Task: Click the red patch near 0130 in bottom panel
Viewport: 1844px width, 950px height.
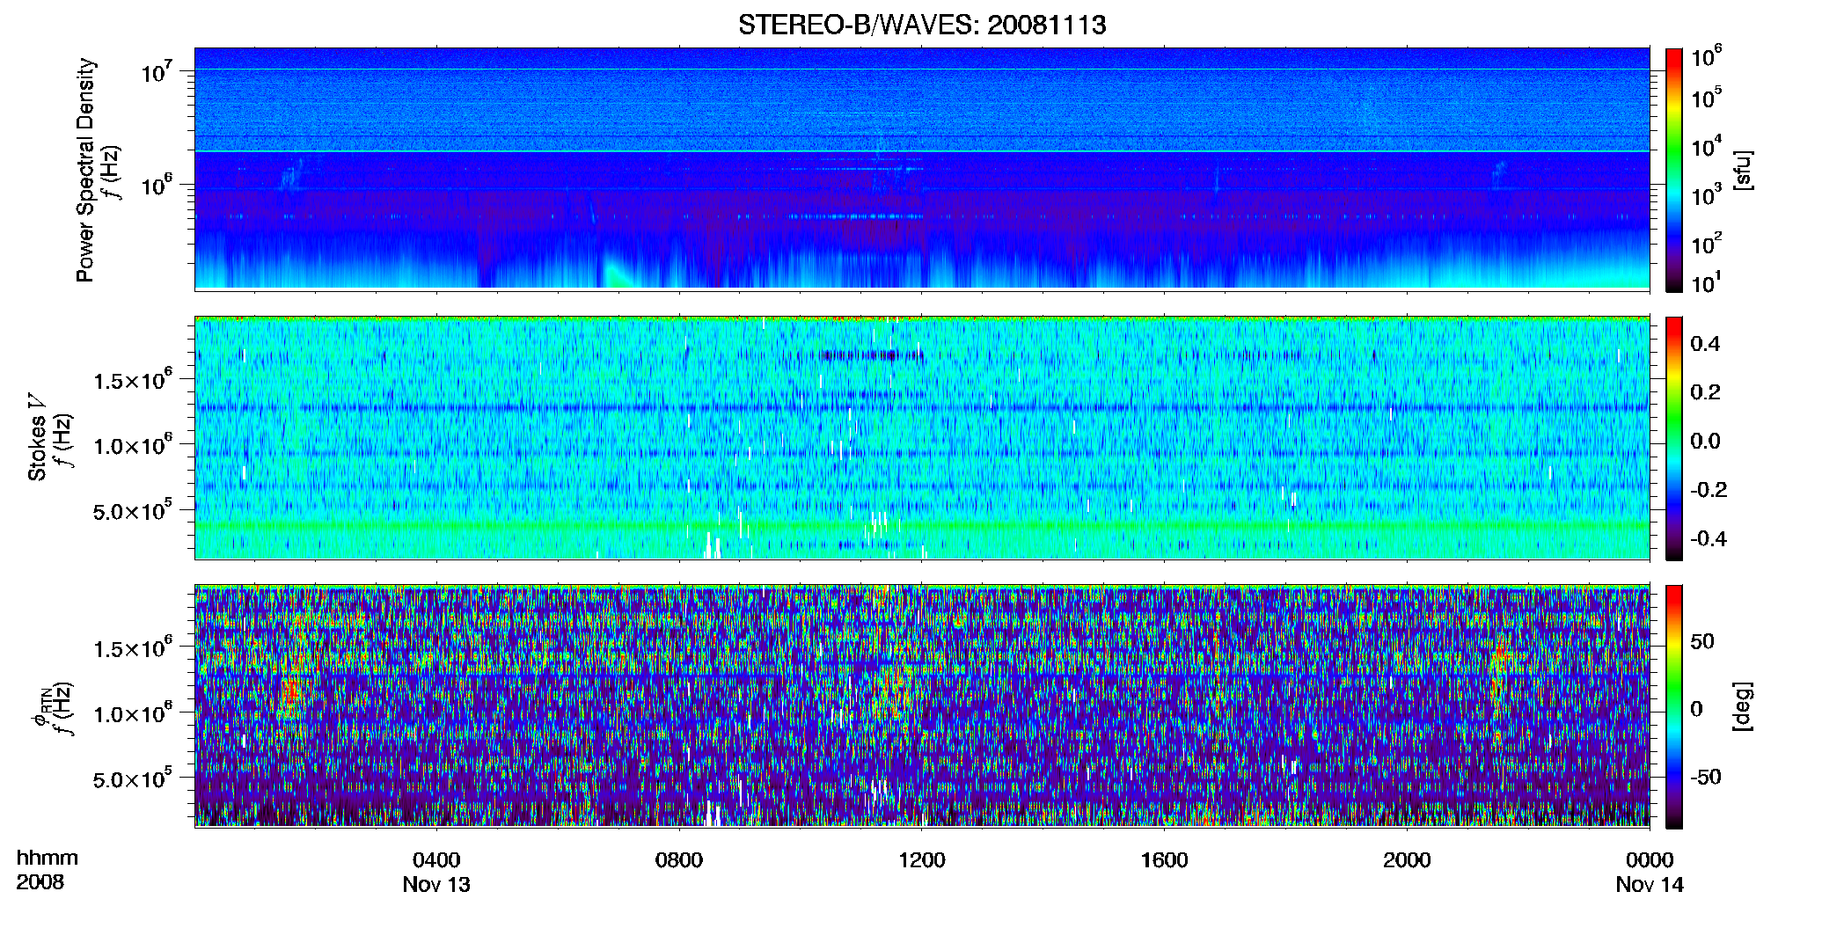Action: [291, 693]
